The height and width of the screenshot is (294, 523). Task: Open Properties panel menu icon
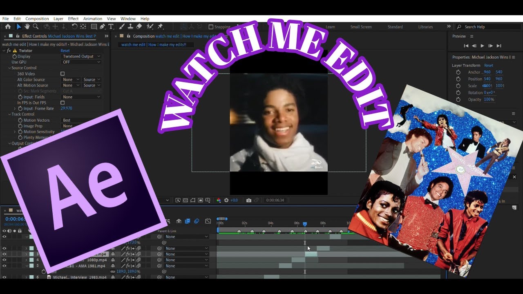click(x=514, y=57)
